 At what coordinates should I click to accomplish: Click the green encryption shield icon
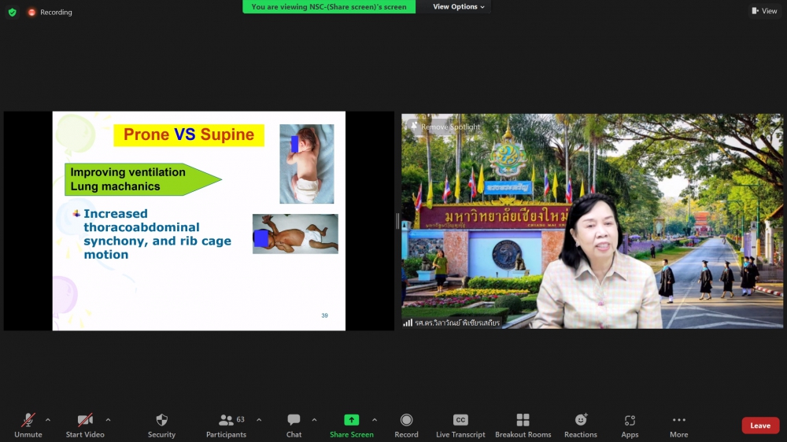pos(12,12)
